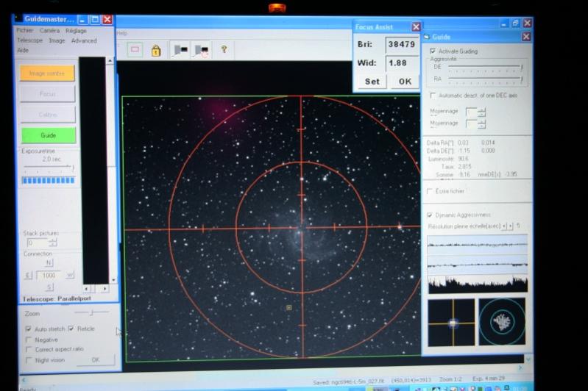This screenshot has width=588, height=391.
Task: Open the Image menu
Action: [57, 40]
